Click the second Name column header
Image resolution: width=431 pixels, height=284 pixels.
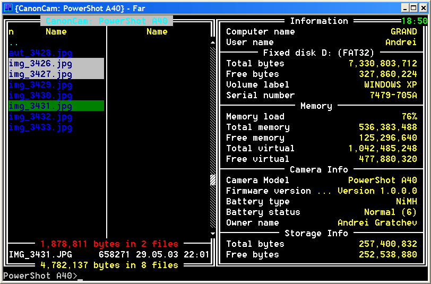pos(157,32)
